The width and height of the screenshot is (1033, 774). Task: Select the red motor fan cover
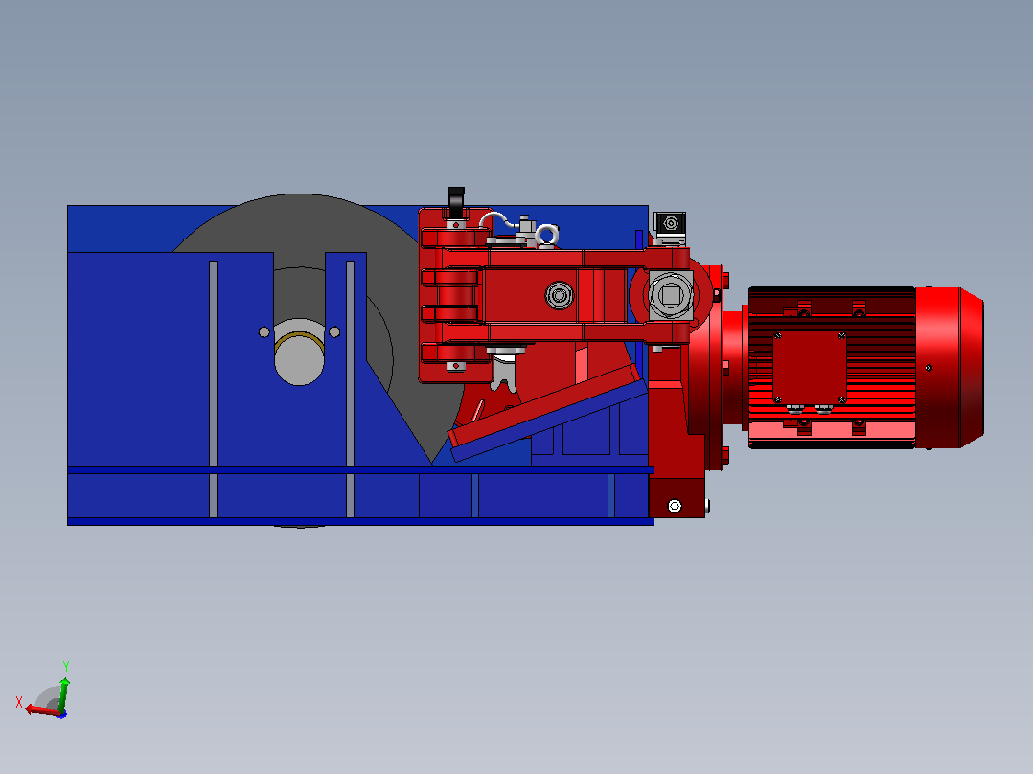[x=950, y=368]
